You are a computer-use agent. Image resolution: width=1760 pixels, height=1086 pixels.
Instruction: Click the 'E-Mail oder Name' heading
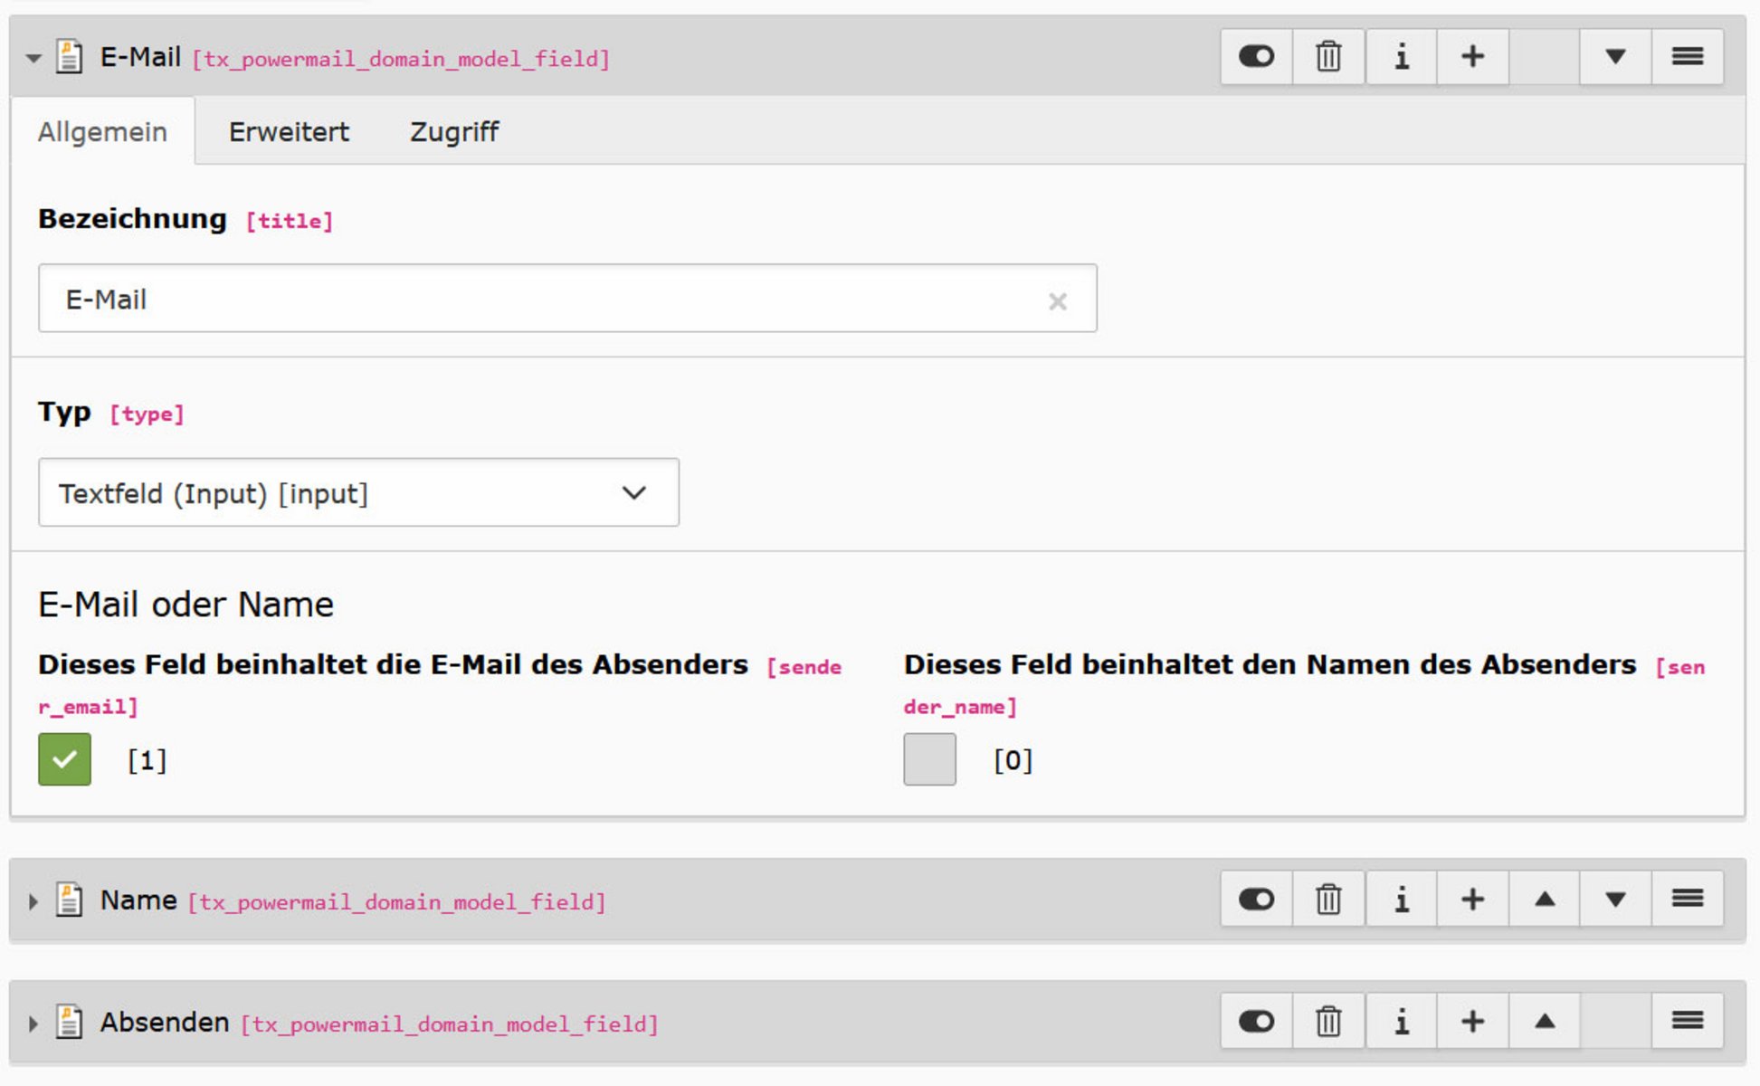pyautogui.click(x=186, y=604)
